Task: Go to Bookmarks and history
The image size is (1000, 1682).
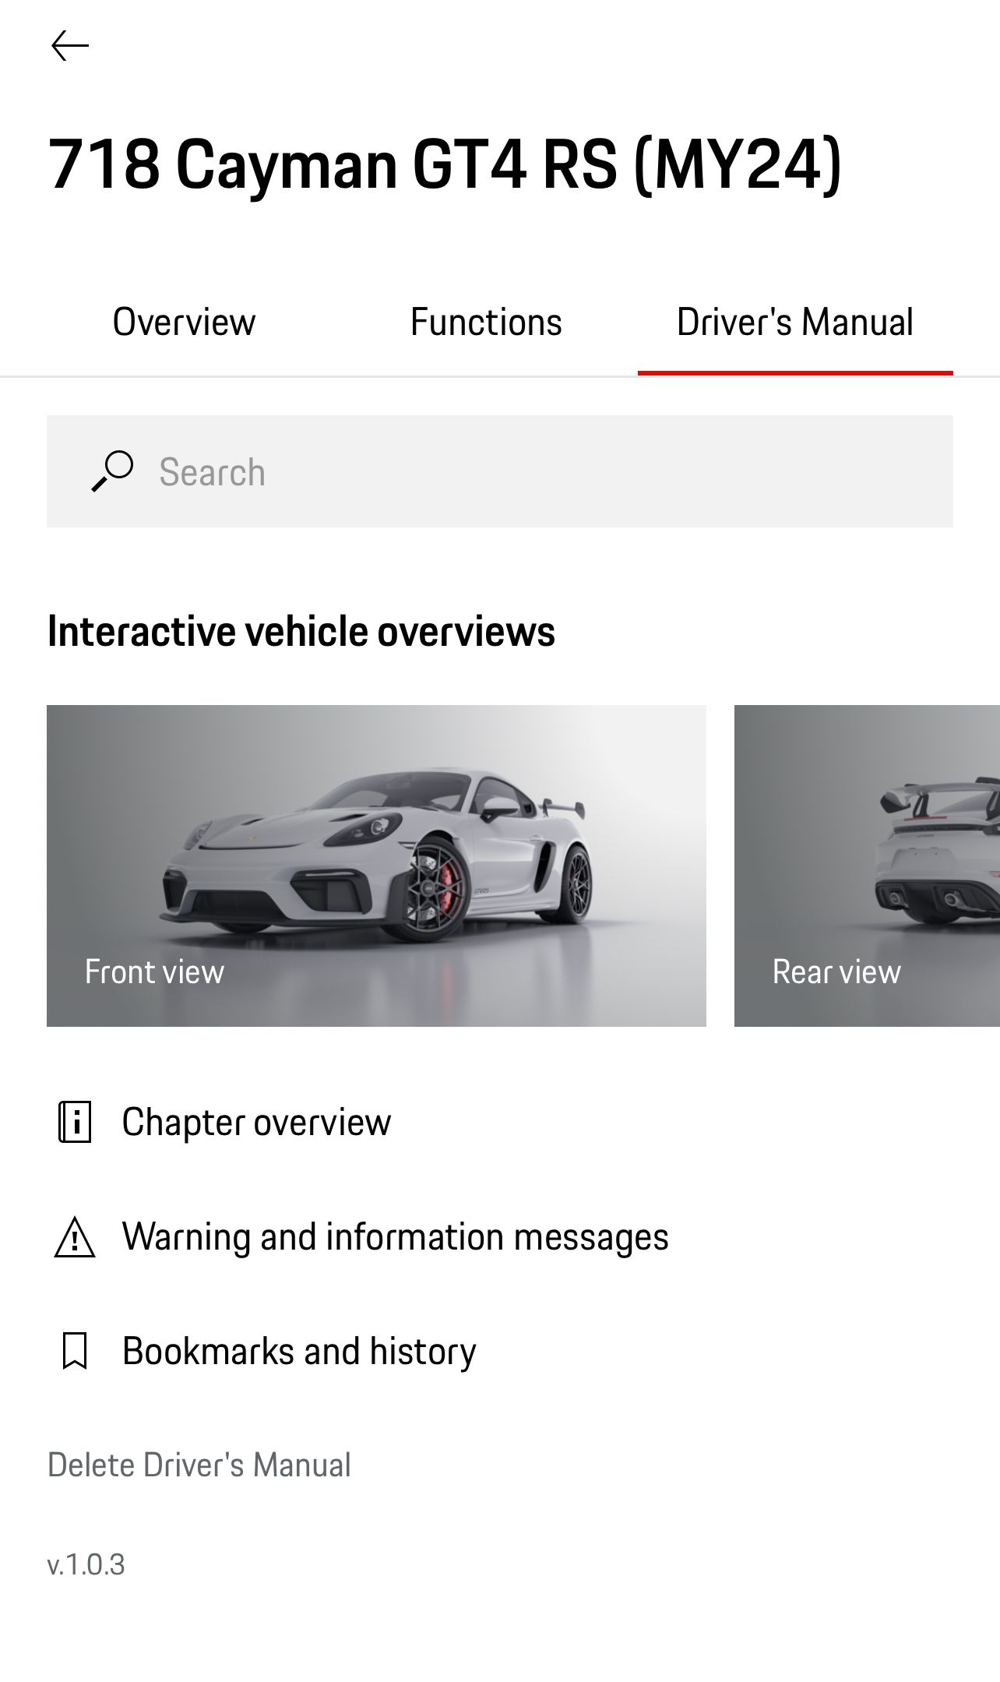Action: pos(299,1351)
